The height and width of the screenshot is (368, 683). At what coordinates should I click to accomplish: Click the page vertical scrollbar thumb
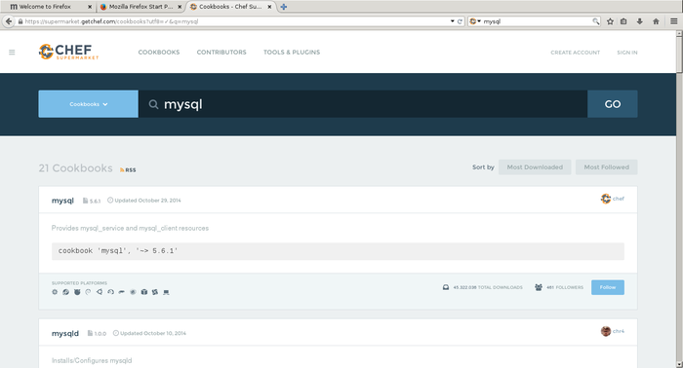[679, 55]
